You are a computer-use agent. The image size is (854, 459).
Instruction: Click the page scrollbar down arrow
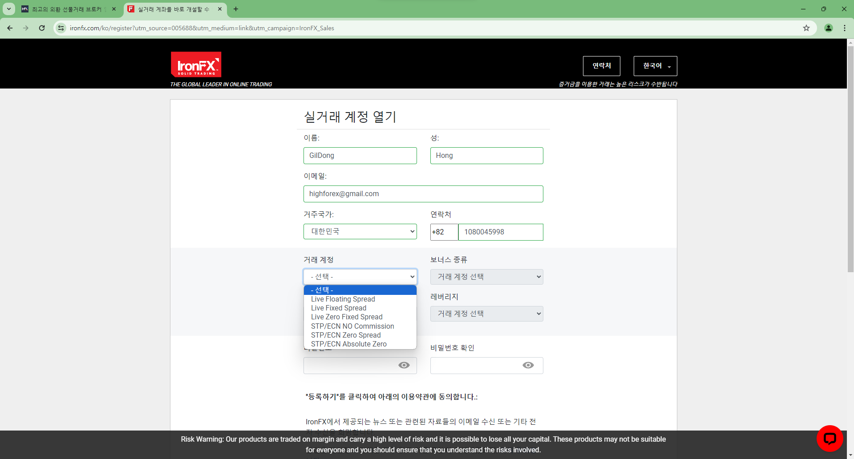click(x=850, y=455)
